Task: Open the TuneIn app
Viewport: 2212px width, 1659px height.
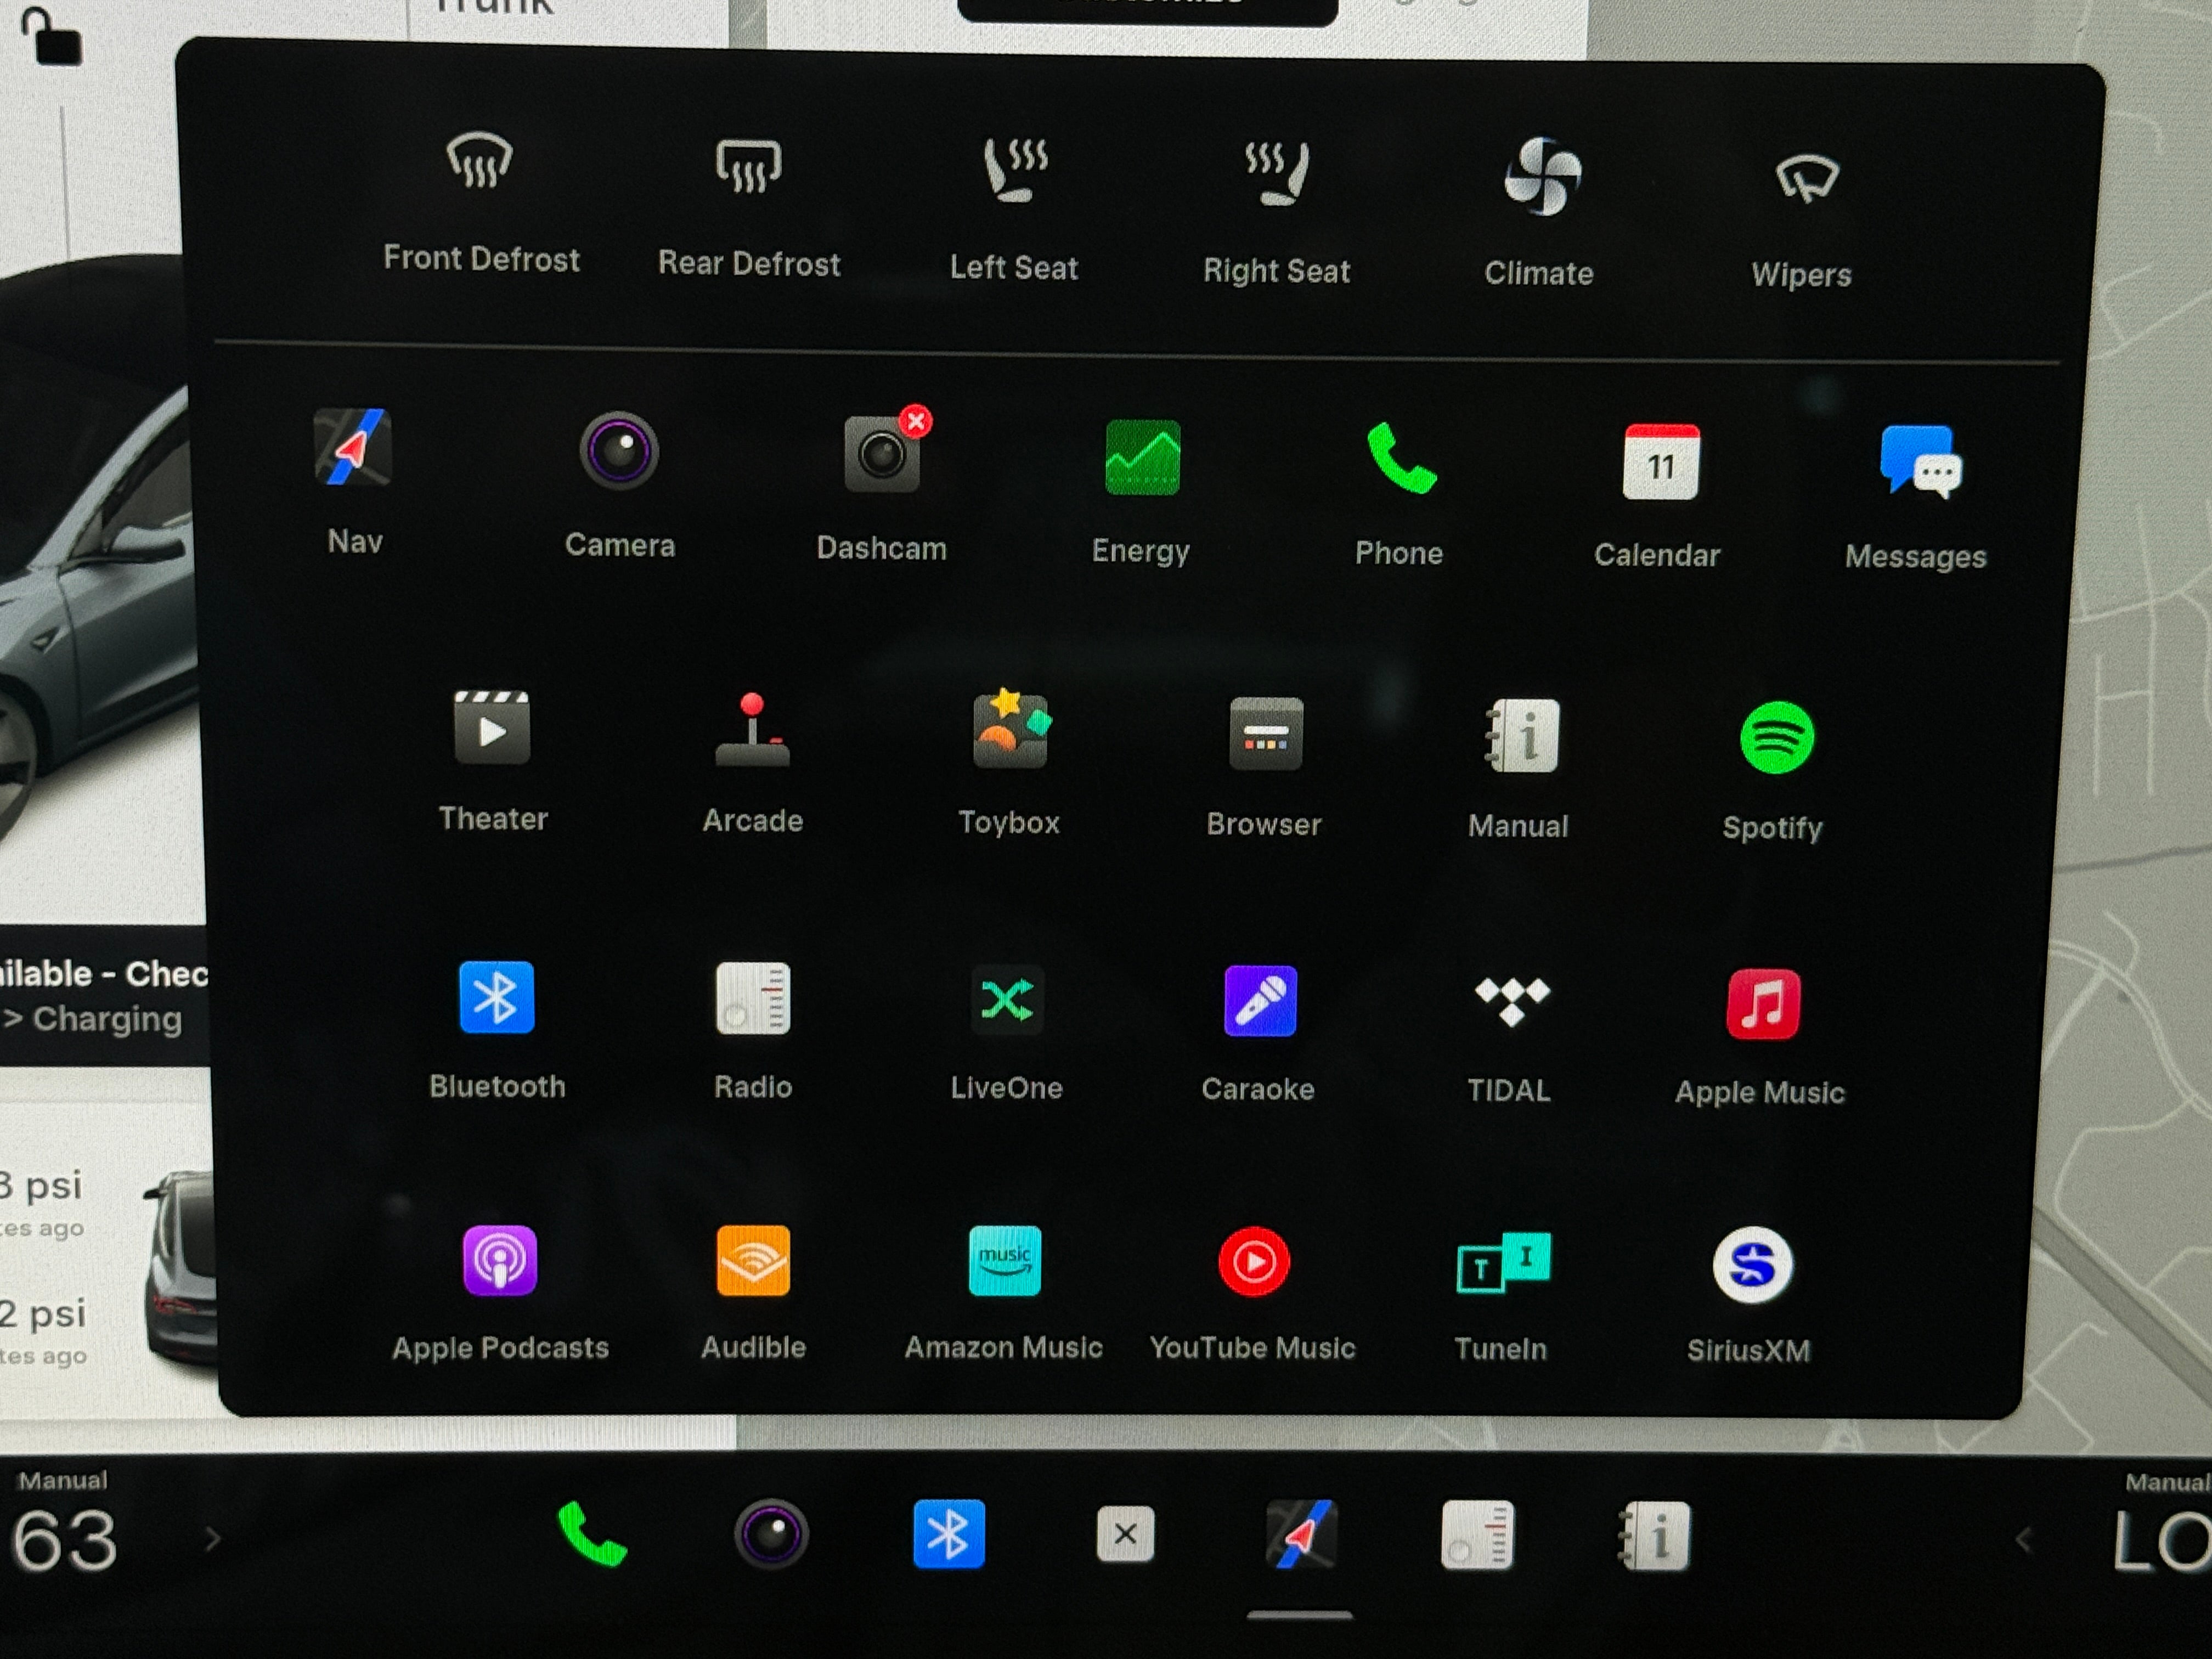Action: tap(1503, 1263)
